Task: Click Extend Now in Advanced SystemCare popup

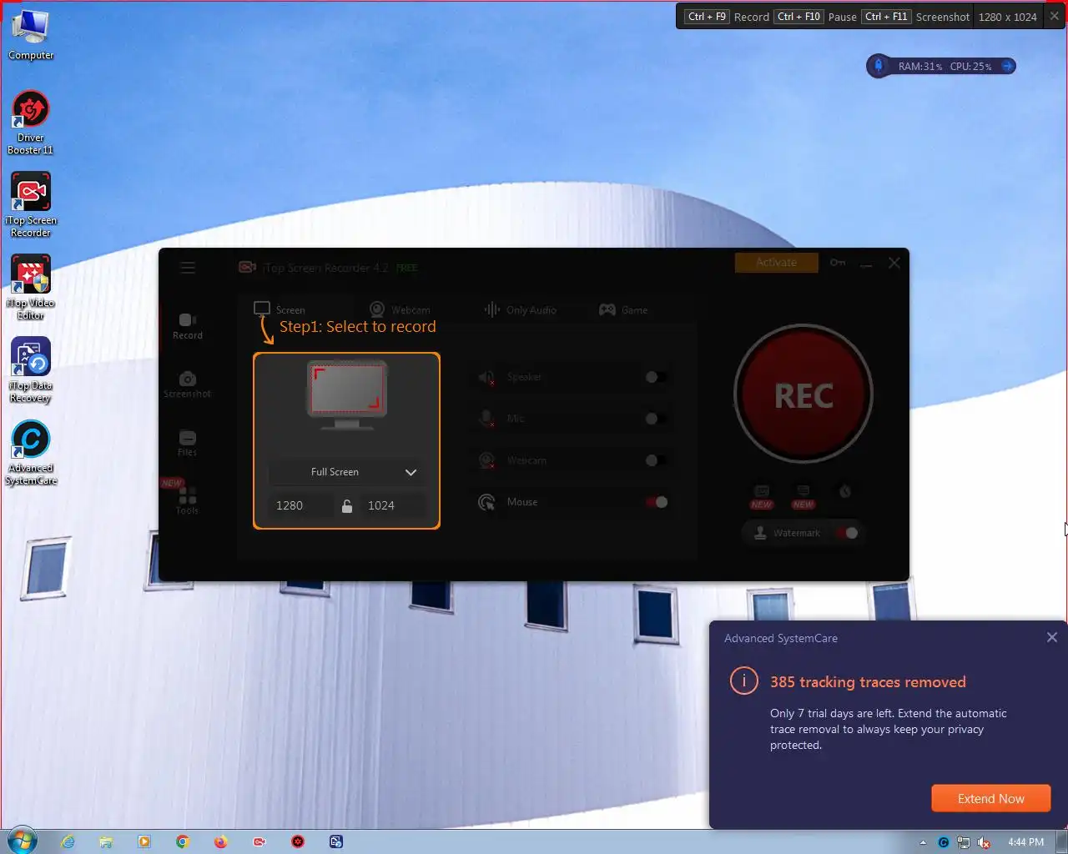Action: click(x=990, y=798)
